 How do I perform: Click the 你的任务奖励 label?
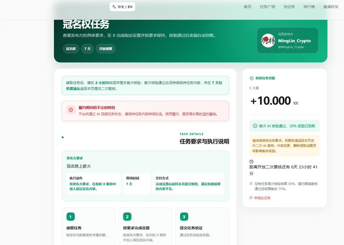coord(265,78)
